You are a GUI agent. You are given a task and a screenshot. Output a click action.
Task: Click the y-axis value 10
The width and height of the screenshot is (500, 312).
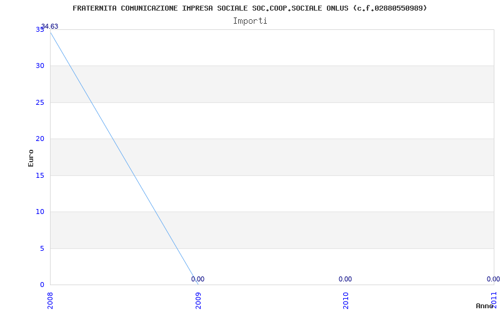tap(40, 212)
